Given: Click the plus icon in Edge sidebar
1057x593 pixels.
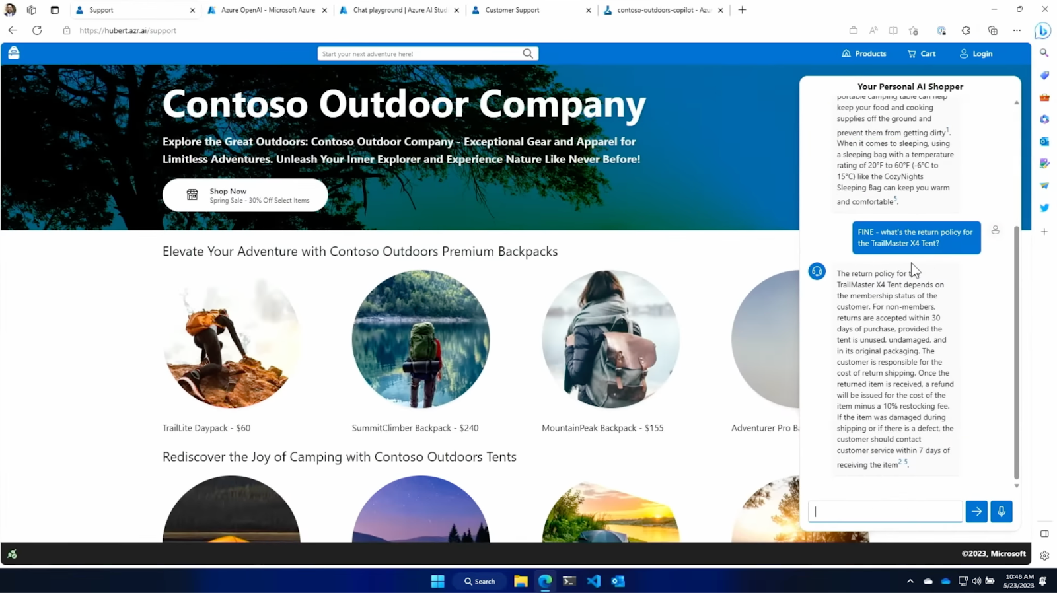Looking at the screenshot, I should (x=1044, y=232).
